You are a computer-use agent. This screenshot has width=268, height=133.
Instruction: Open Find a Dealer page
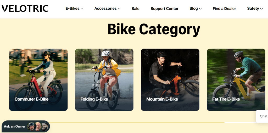(x=224, y=9)
